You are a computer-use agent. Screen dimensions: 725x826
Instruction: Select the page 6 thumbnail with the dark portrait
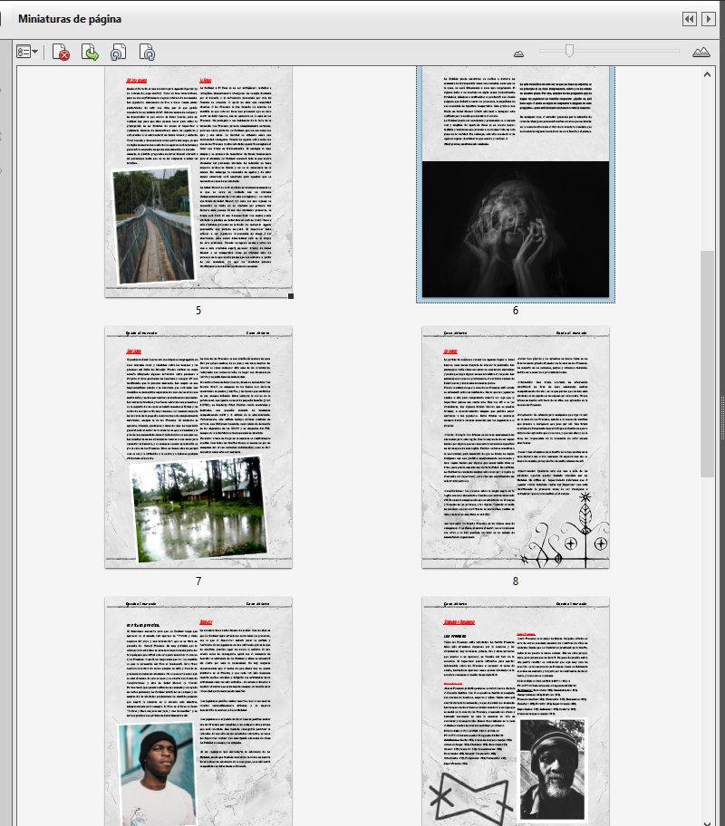coord(515,182)
